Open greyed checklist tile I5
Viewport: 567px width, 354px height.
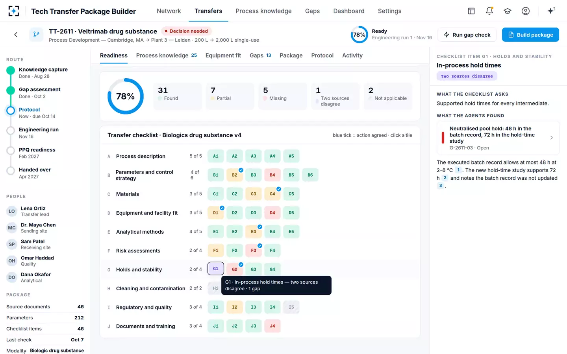(291, 307)
